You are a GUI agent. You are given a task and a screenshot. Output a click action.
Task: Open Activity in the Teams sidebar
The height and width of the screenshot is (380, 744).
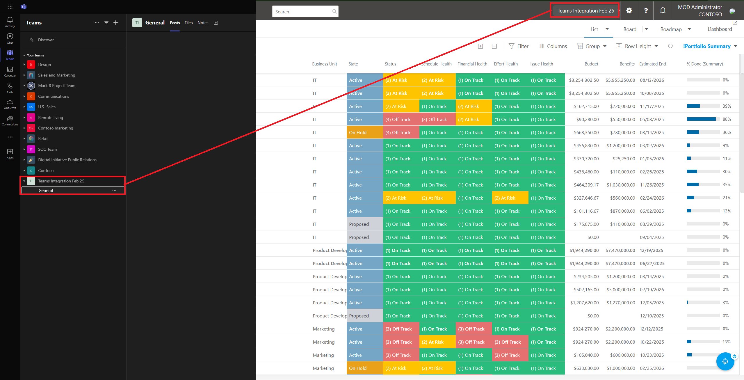(x=10, y=22)
